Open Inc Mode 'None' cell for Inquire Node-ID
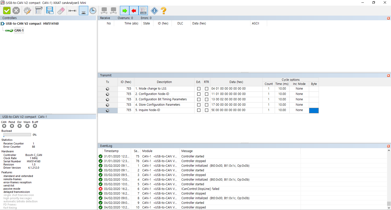 (299, 110)
